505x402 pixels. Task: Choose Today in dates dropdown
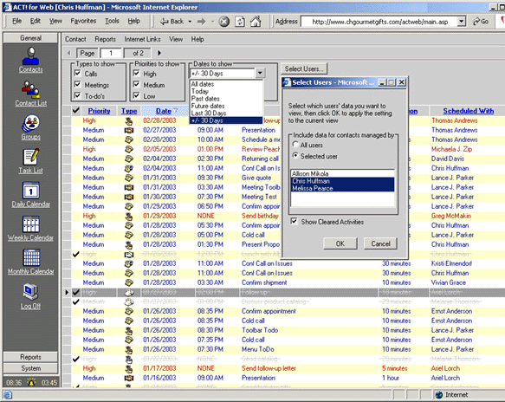pyautogui.click(x=226, y=91)
